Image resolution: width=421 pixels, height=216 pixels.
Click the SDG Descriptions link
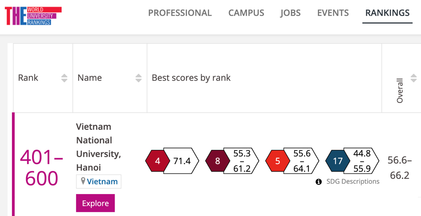click(353, 182)
